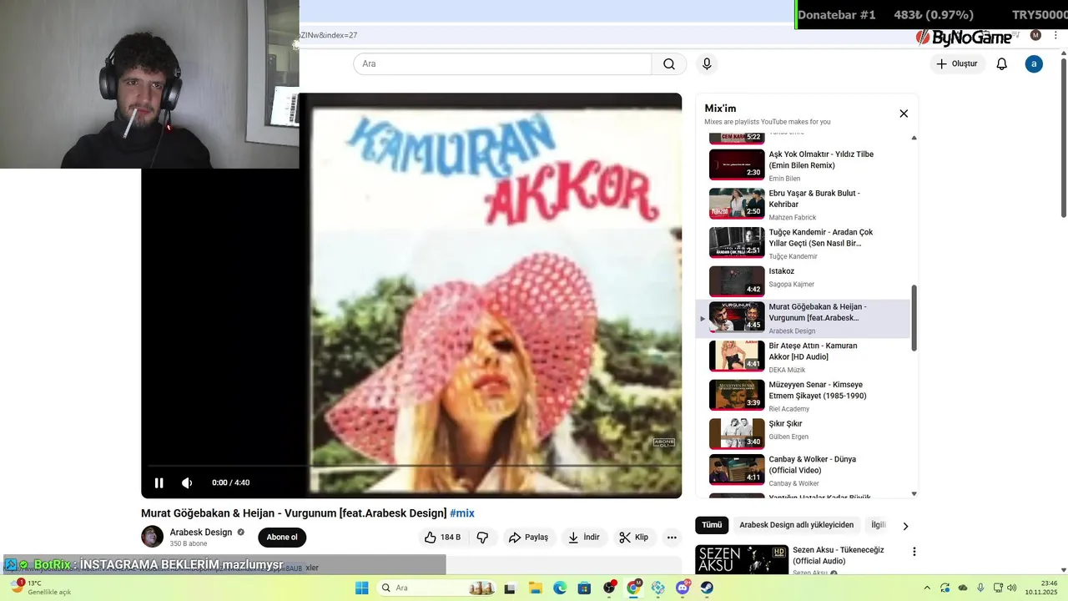Play Tuğçe Kandemir - Aradan Çok Yıllar Geçti
The height and width of the screenshot is (601, 1068).
tap(803, 243)
